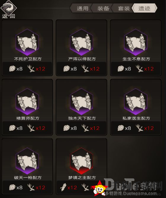Select the 不死护卫配方 scroll icon
Image resolution: width=166 pixels, height=198 pixels.
point(27,42)
